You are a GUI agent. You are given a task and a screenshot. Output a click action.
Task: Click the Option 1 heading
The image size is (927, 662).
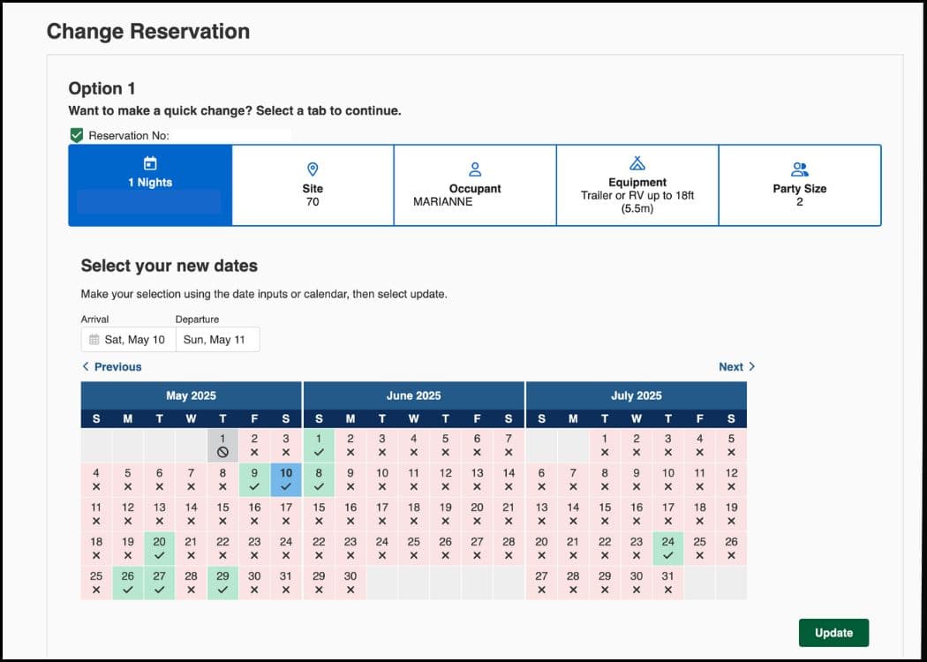102,88
